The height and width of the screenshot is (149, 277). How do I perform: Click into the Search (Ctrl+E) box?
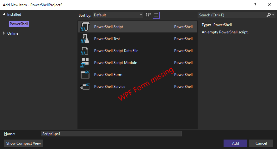[x=231, y=15]
